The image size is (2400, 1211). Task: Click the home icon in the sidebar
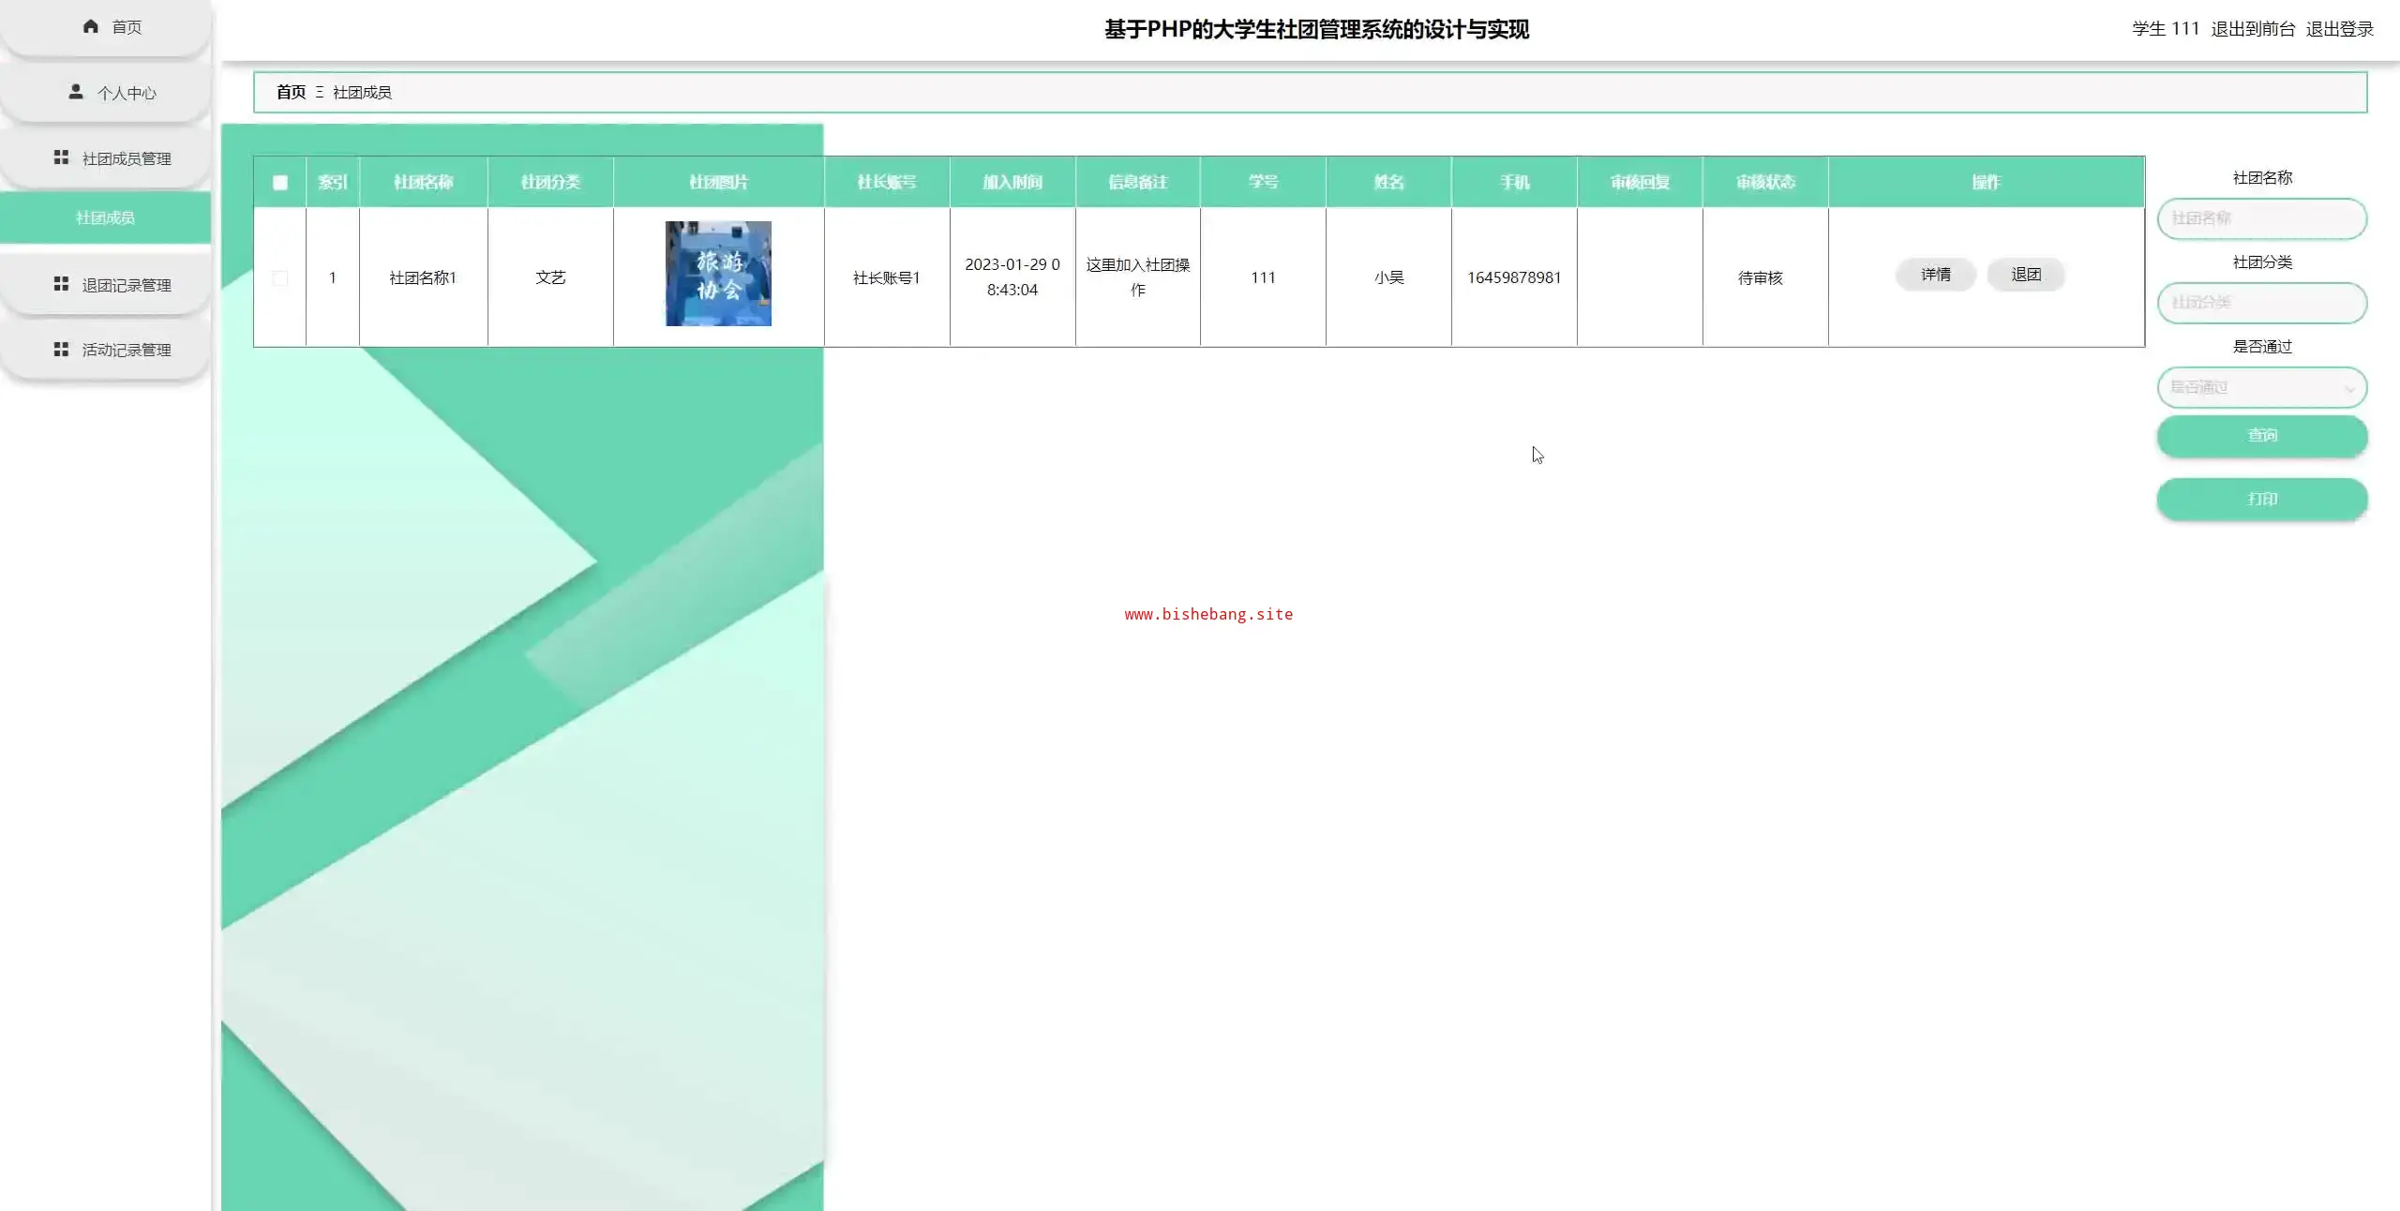(x=90, y=26)
